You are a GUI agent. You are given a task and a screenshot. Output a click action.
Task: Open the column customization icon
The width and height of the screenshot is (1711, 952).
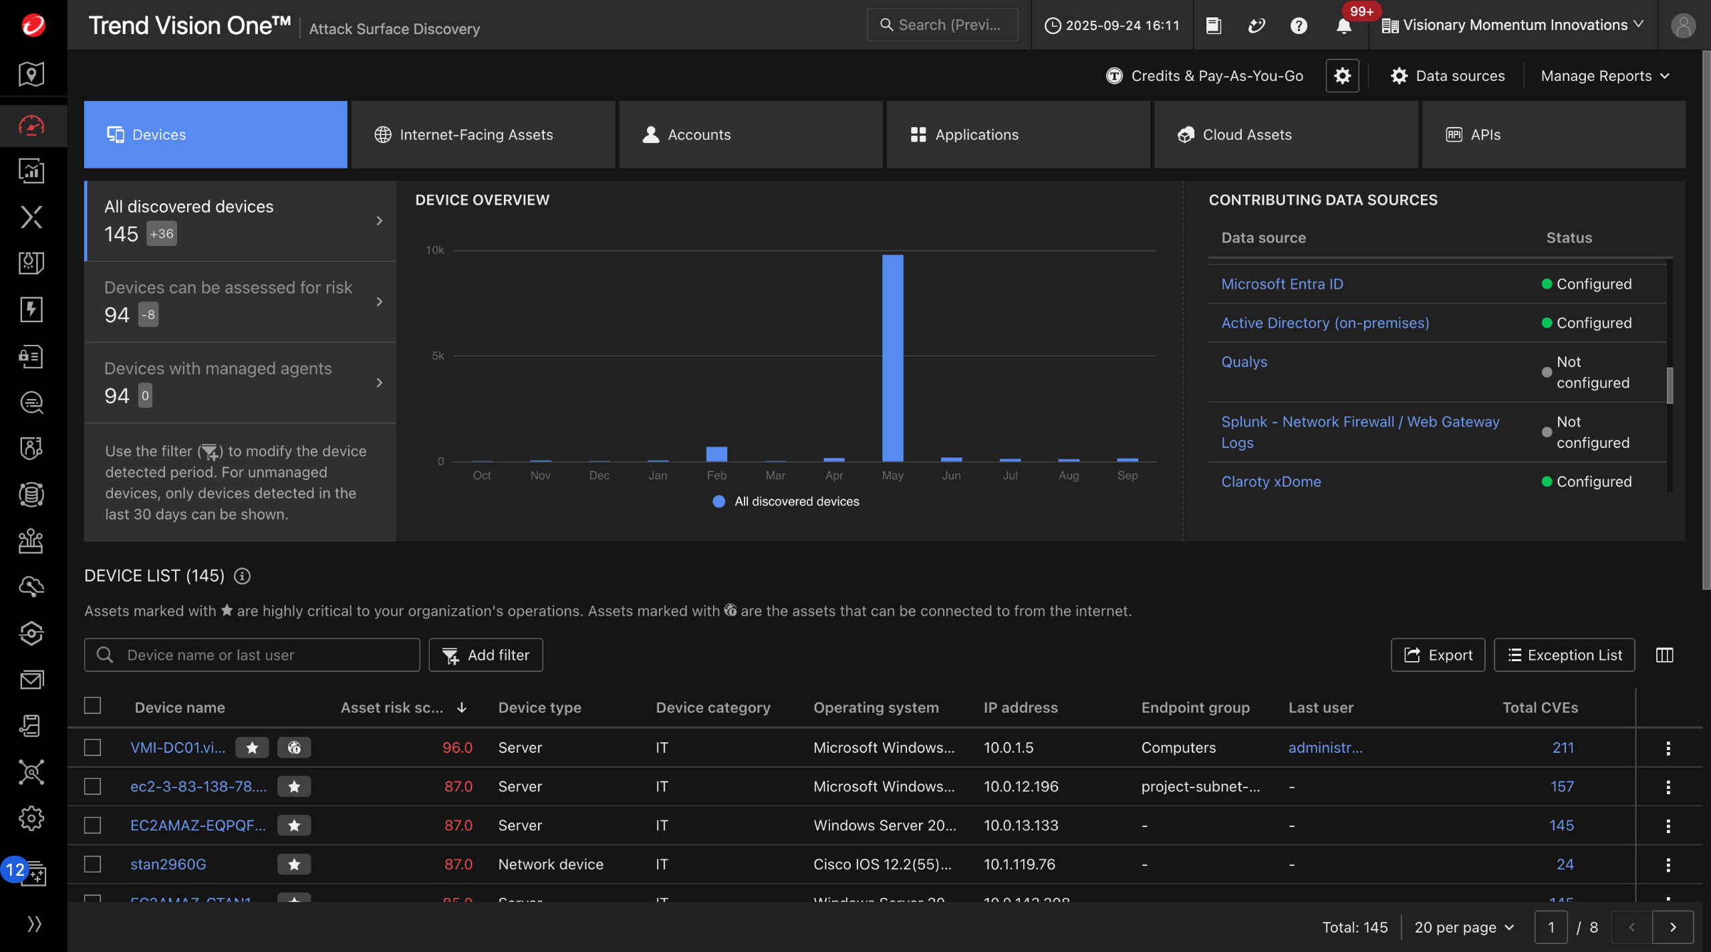click(1664, 655)
